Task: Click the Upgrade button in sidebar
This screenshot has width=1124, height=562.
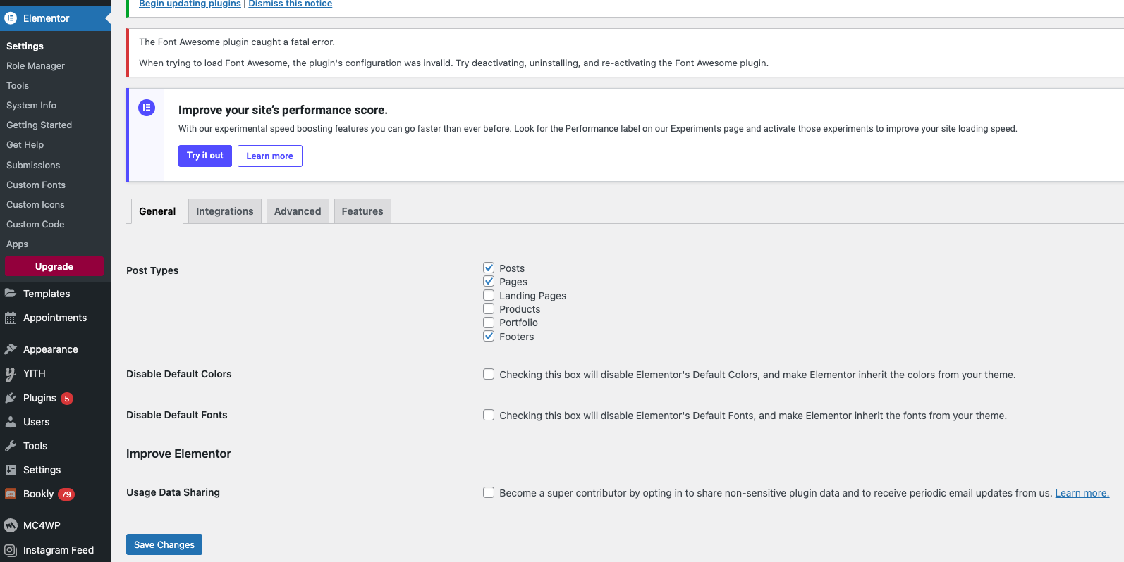Action: (x=54, y=266)
